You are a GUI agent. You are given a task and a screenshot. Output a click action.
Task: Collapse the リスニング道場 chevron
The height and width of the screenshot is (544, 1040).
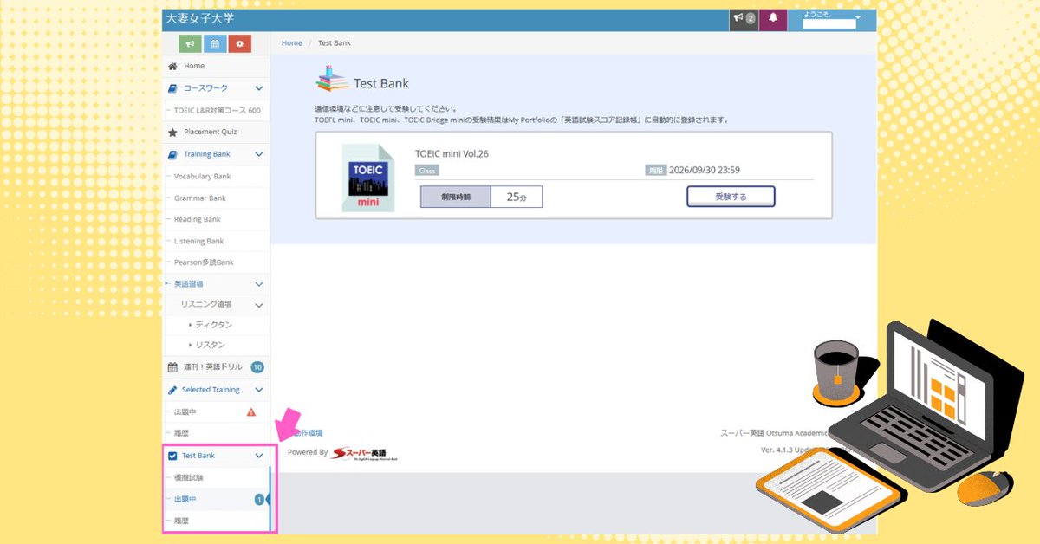[258, 306]
